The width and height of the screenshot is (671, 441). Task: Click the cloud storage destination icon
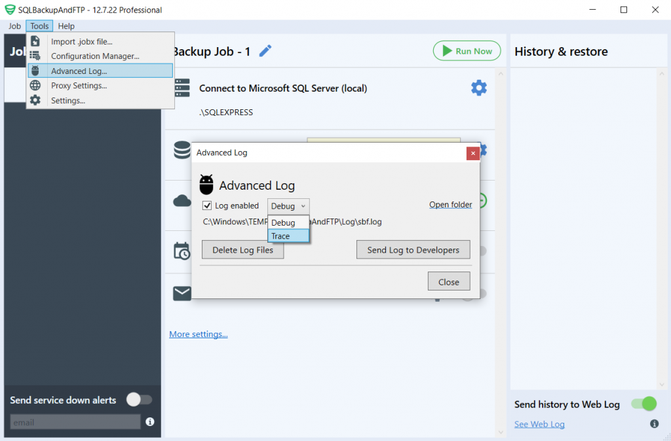[x=182, y=201]
